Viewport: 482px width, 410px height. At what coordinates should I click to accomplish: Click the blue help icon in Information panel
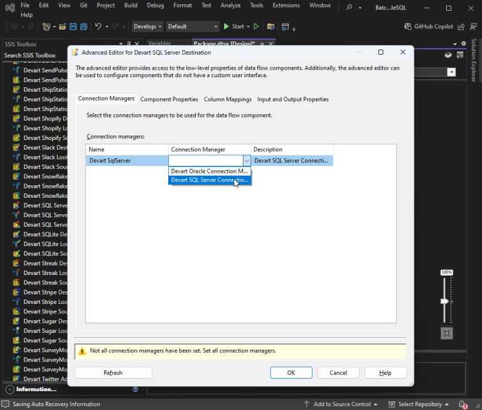click(136, 389)
